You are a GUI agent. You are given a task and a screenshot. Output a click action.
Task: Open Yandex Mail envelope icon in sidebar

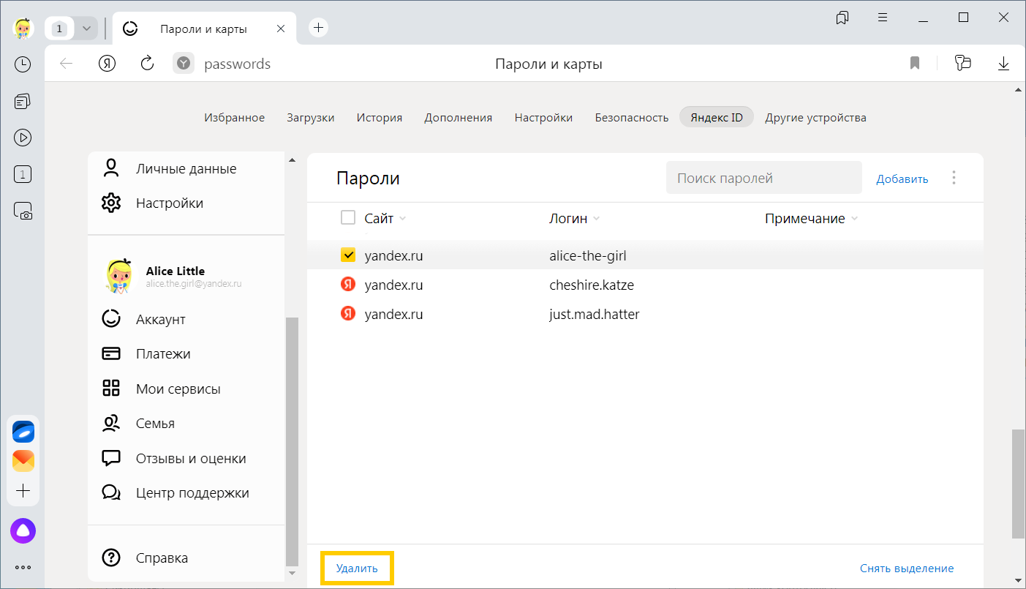pyautogui.click(x=23, y=461)
